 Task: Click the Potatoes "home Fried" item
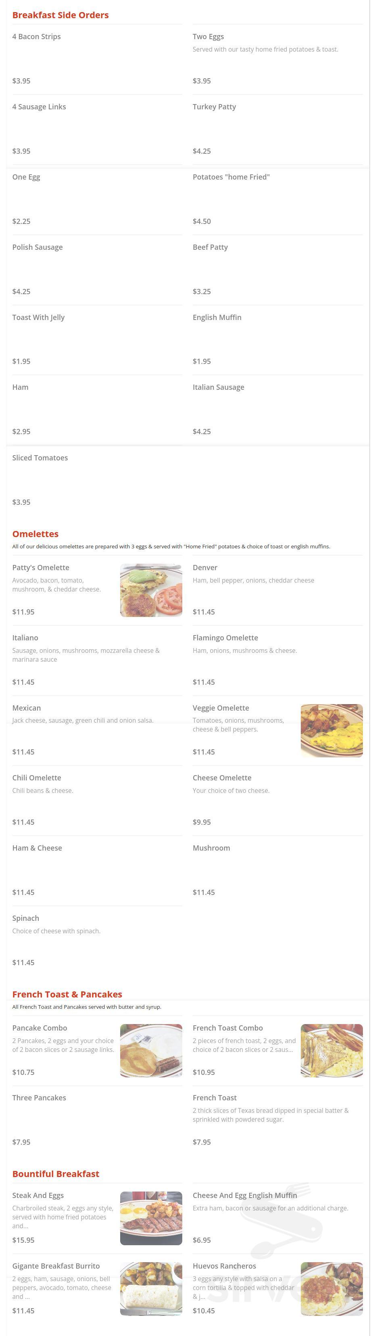click(x=231, y=177)
